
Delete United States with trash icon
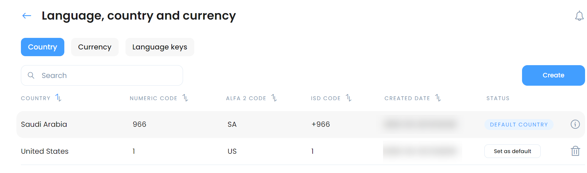click(575, 151)
